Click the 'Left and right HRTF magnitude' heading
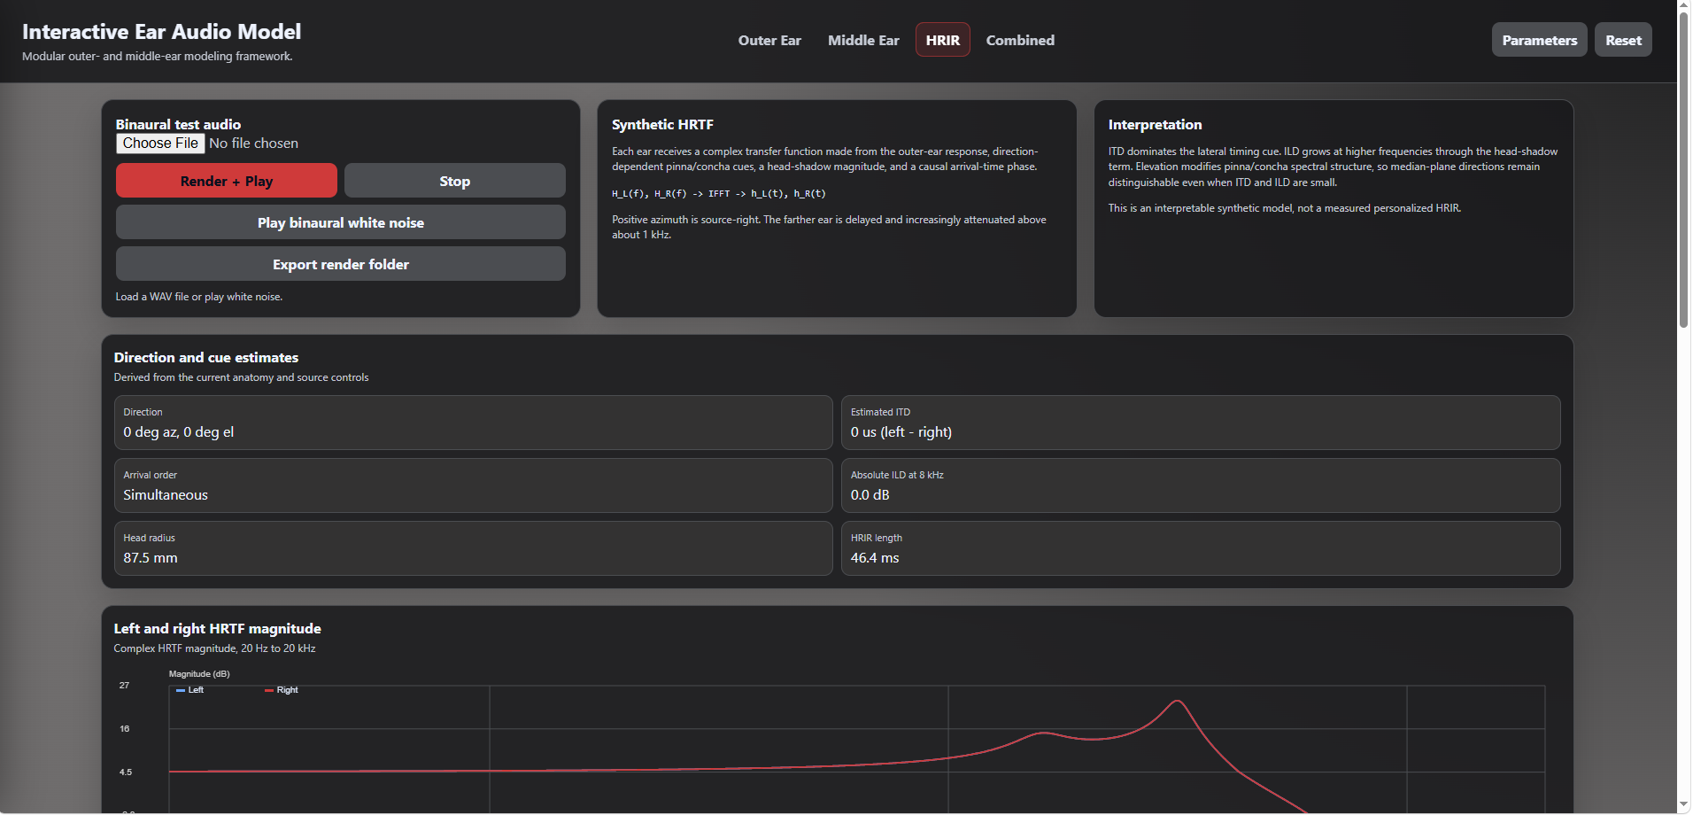The height and width of the screenshot is (815, 1693). pos(217,629)
